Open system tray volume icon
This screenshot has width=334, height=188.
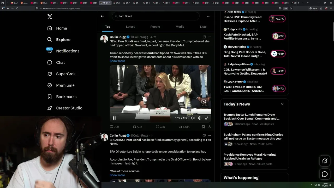(319, 185)
